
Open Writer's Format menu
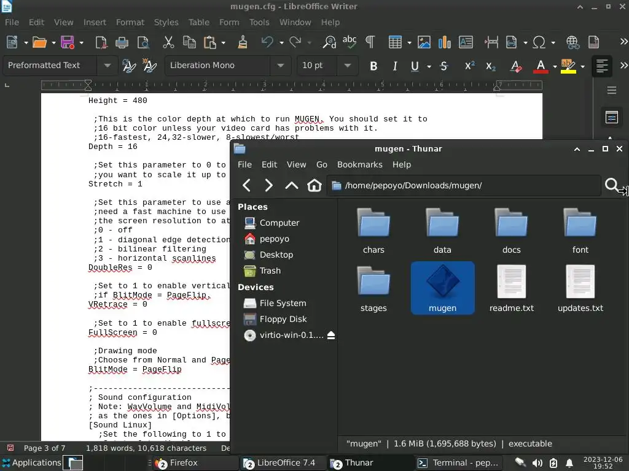[130, 23]
